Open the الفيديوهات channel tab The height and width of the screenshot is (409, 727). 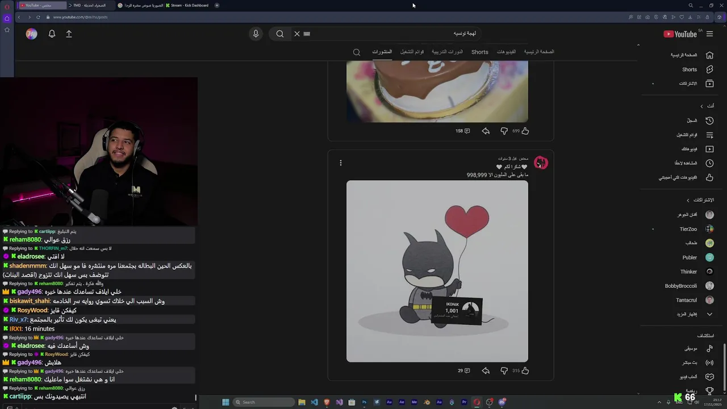click(x=506, y=52)
